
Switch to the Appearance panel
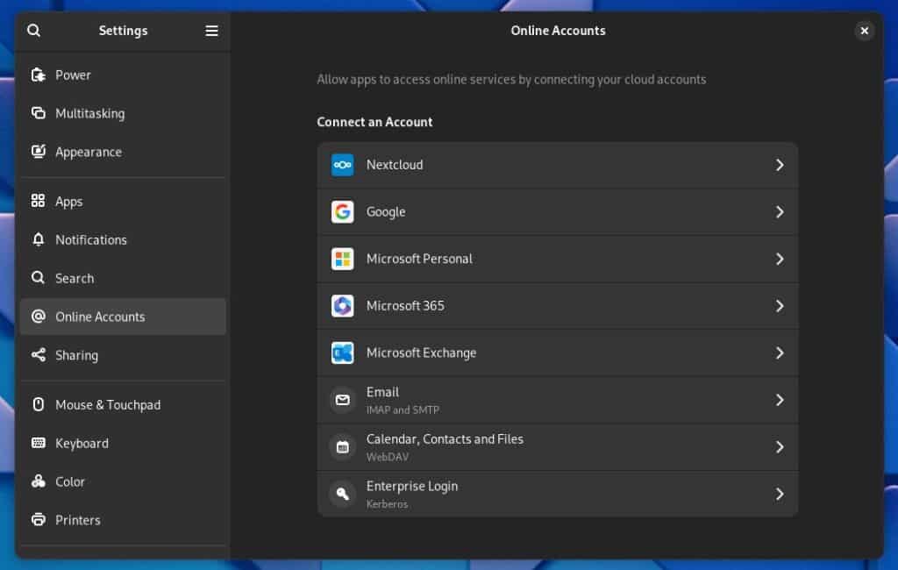(x=88, y=153)
